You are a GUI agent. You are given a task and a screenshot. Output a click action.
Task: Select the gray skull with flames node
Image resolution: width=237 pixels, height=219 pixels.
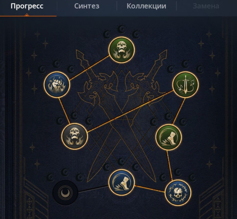click(75, 136)
